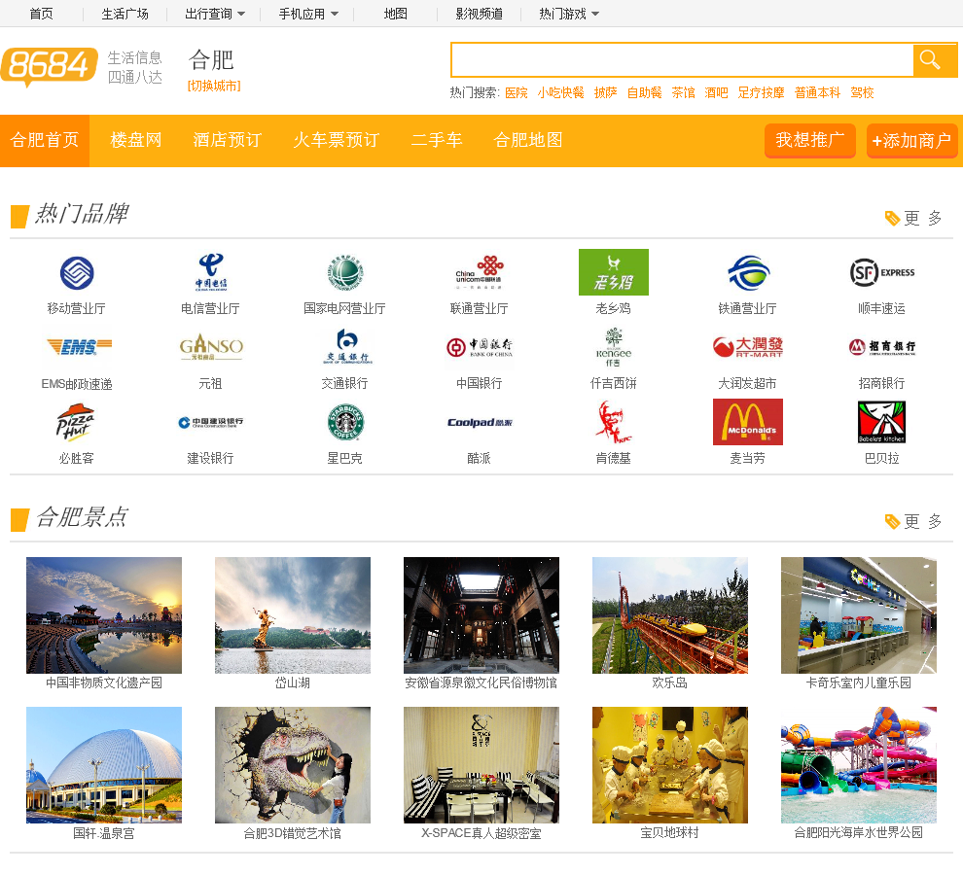Click the 茶馆 hot search link
This screenshot has height=875, width=963.
coord(683,92)
